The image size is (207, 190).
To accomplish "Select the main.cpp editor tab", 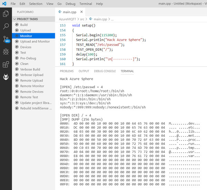I will pyautogui.click(x=70, y=12).
